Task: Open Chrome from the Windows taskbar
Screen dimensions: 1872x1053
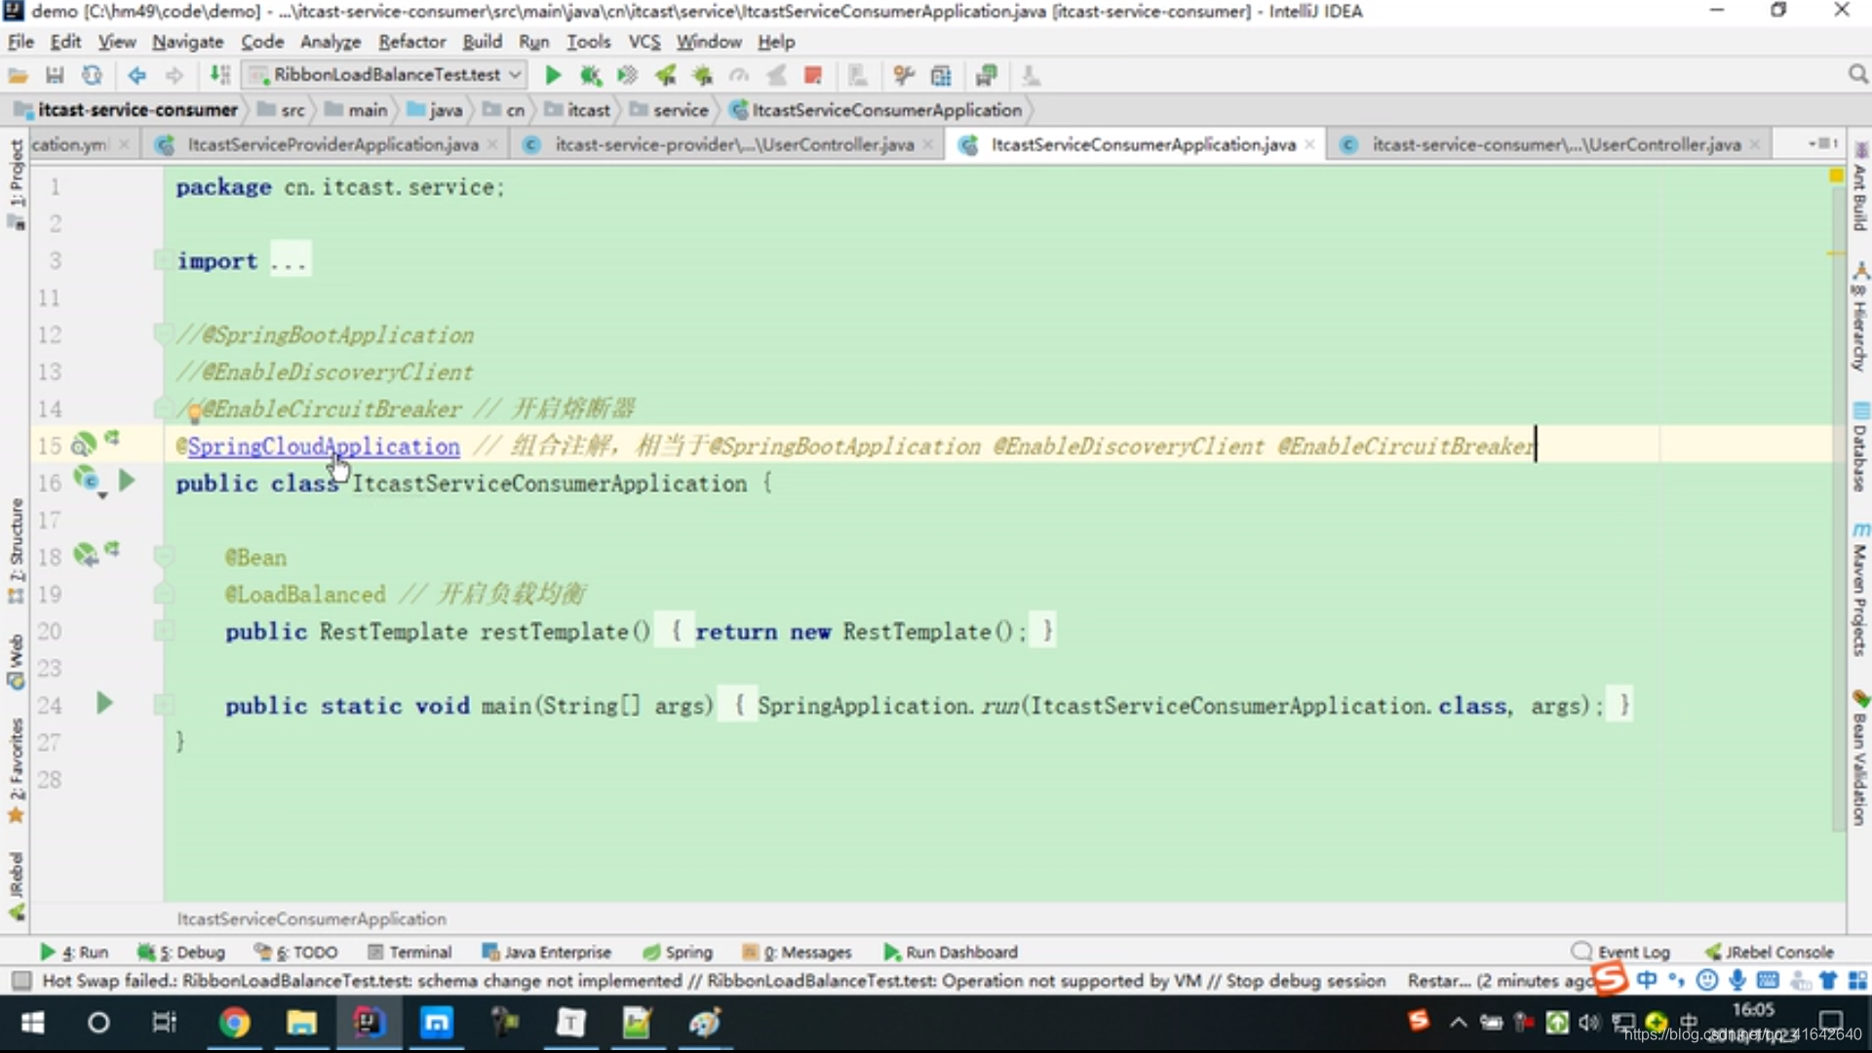Action: coord(234,1022)
